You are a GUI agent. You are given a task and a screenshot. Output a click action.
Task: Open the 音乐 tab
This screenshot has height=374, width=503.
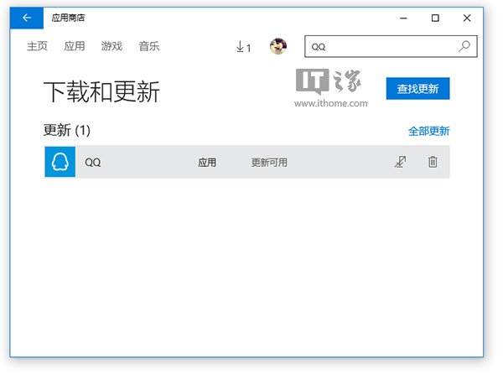point(149,46)
